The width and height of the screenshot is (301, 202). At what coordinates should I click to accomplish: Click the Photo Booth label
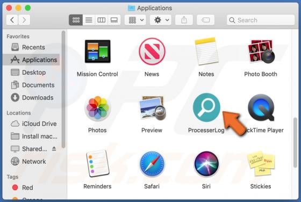(x=261, y=74)
